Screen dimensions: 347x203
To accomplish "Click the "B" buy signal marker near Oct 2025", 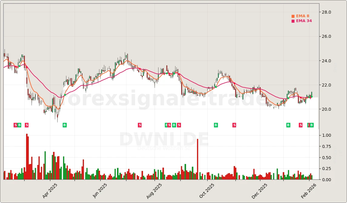I will coord(216,125).
